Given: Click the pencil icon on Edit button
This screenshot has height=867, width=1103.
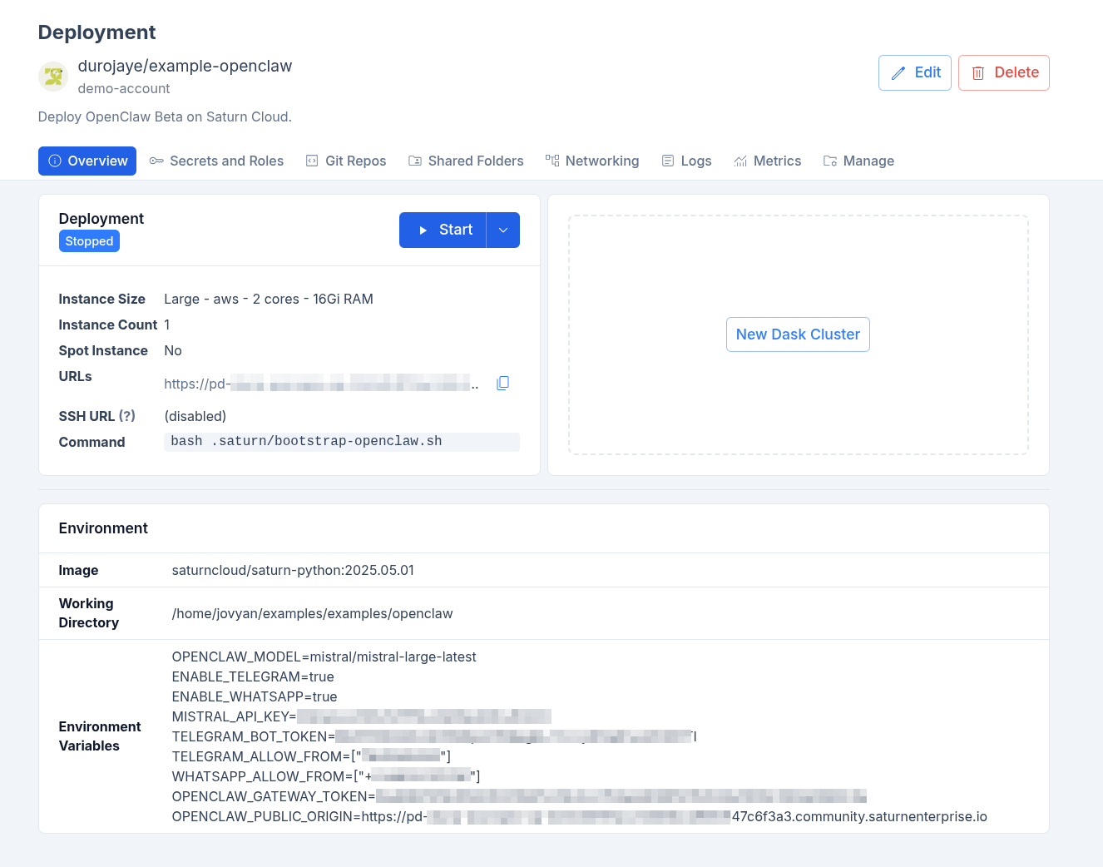Looking at the screenshot, I should coord(898,73).
